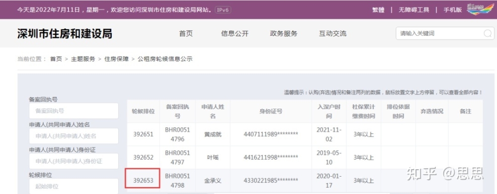Viewport: 497px width, 194px height.
Task: Click receipt number BHR00514798
Action: [x=177, y=181]
